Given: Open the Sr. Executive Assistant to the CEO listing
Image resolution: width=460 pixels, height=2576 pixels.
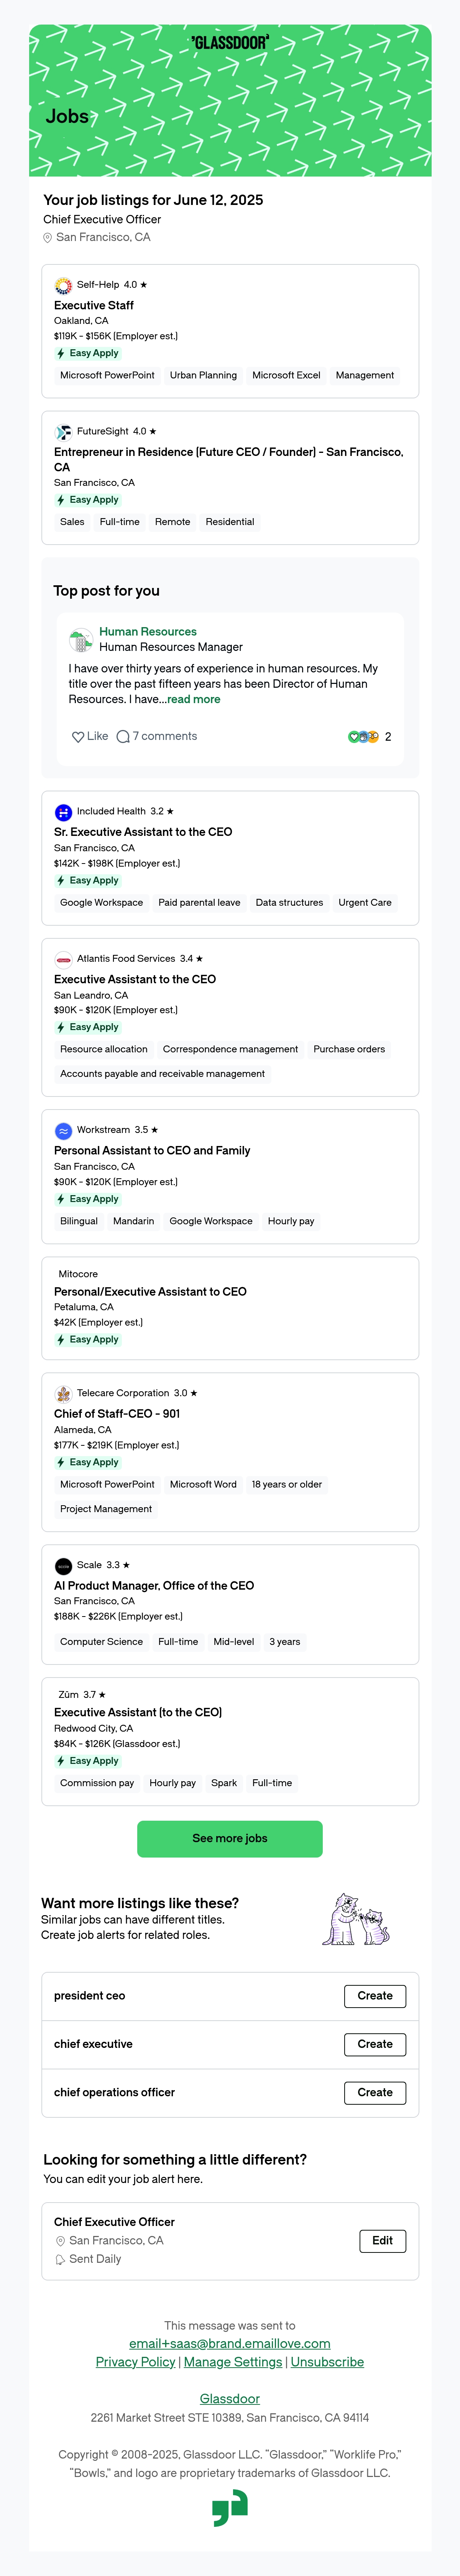Looking at the screenshot, I should click(143, 832).
